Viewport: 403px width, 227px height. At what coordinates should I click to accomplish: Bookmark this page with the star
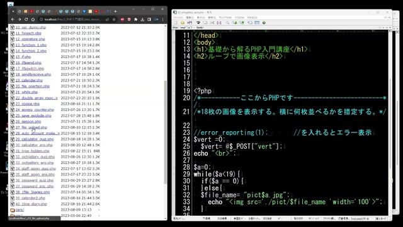tap(114, 20)
